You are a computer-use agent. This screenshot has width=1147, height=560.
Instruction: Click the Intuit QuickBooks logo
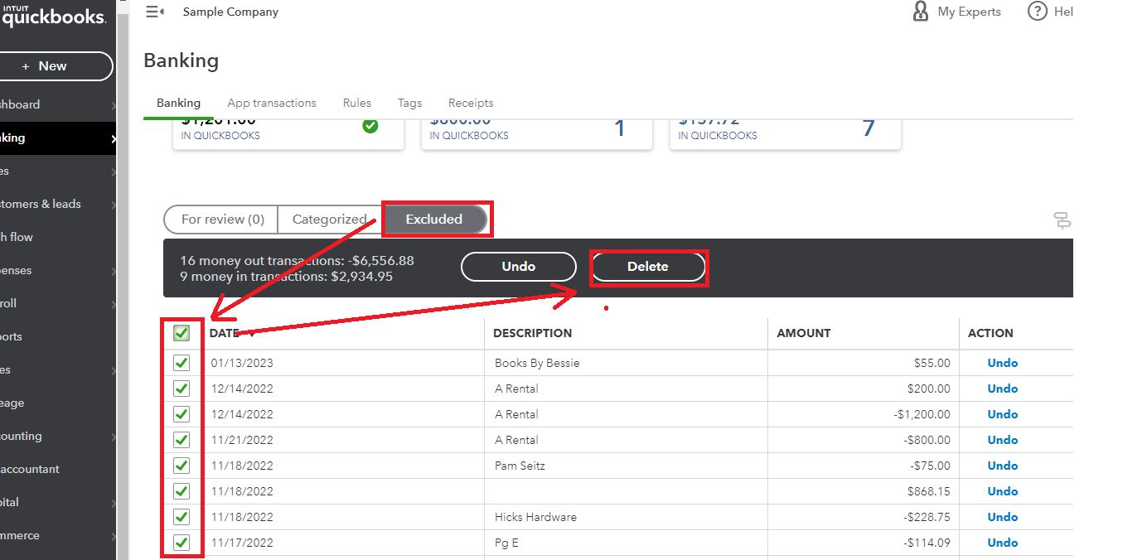tap(53, 14)
